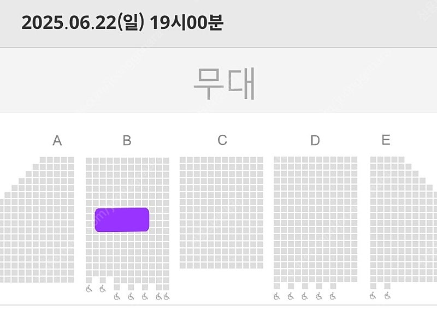Select the purple highlighted seat block in section B
437x310 pixels.
tap(122, 220)
